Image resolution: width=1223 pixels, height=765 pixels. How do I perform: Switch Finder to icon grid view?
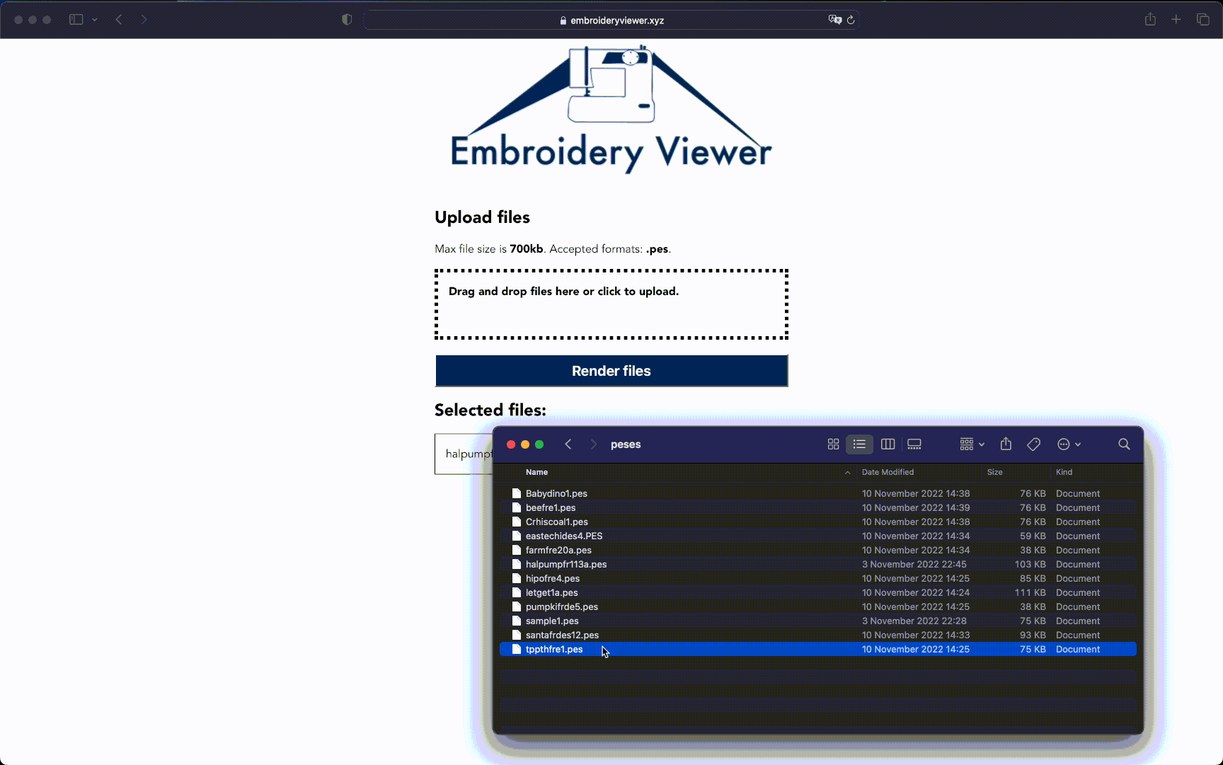(x=833, y=444)
